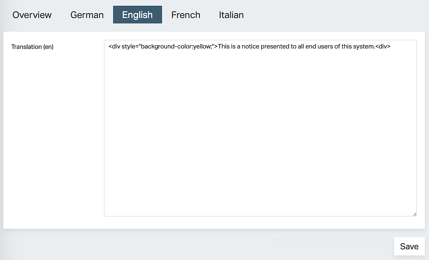
Task: Select the active English tab
Action: click(137, 15)
